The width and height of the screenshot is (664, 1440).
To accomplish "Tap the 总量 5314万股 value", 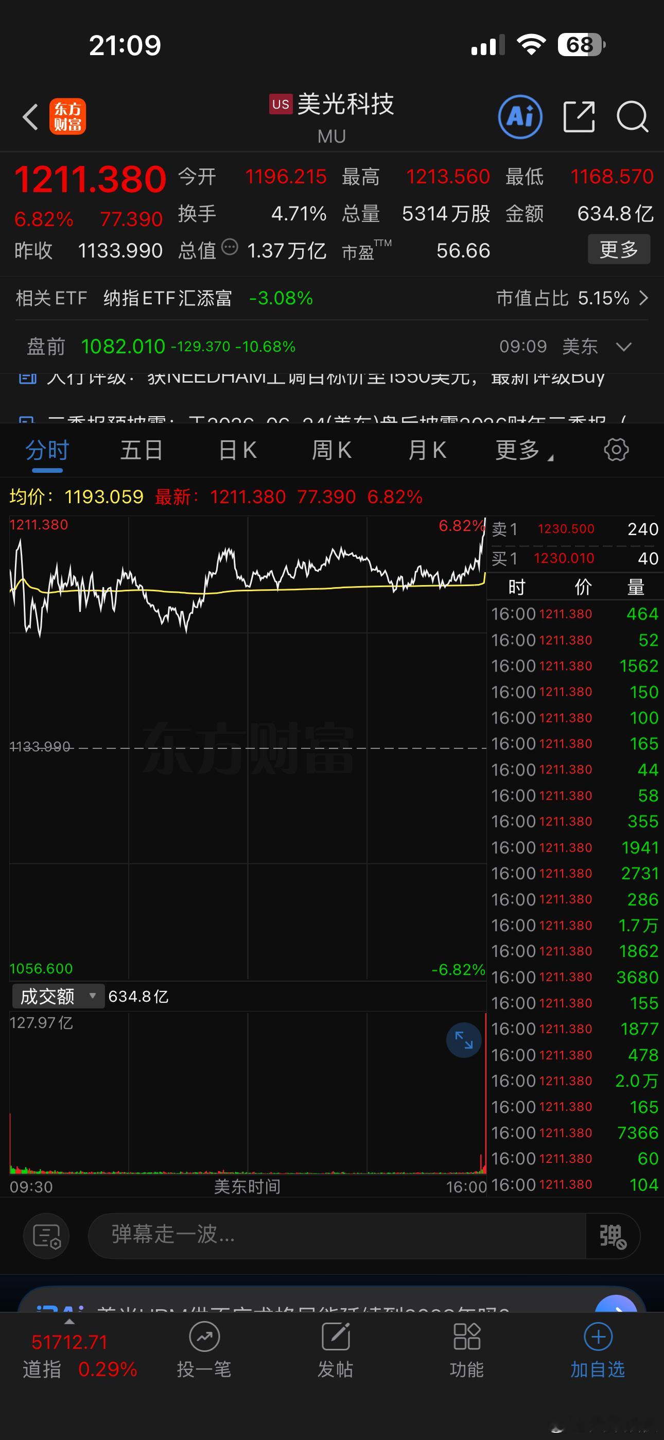I will pos(446,214).
